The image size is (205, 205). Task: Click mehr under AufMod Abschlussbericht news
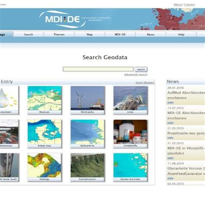point(170,102)
